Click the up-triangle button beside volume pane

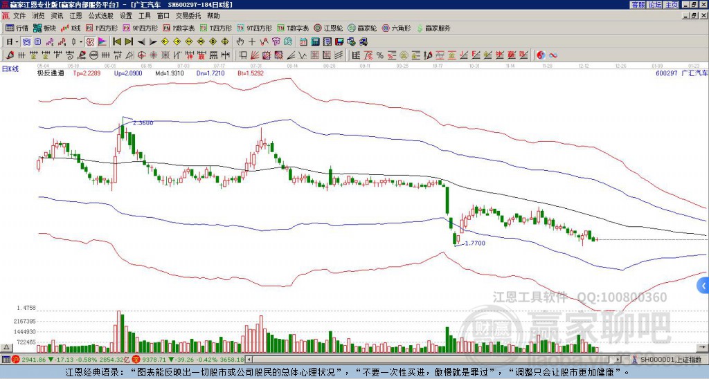click(6, 348)
